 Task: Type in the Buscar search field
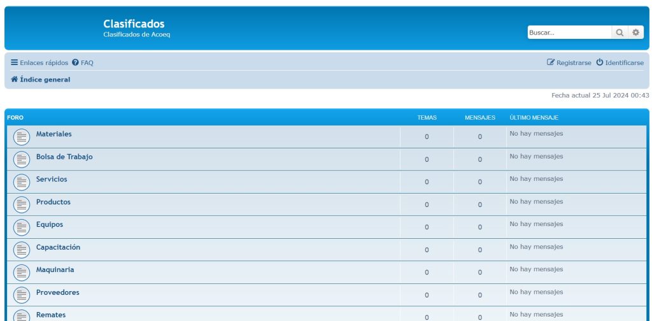569,32
